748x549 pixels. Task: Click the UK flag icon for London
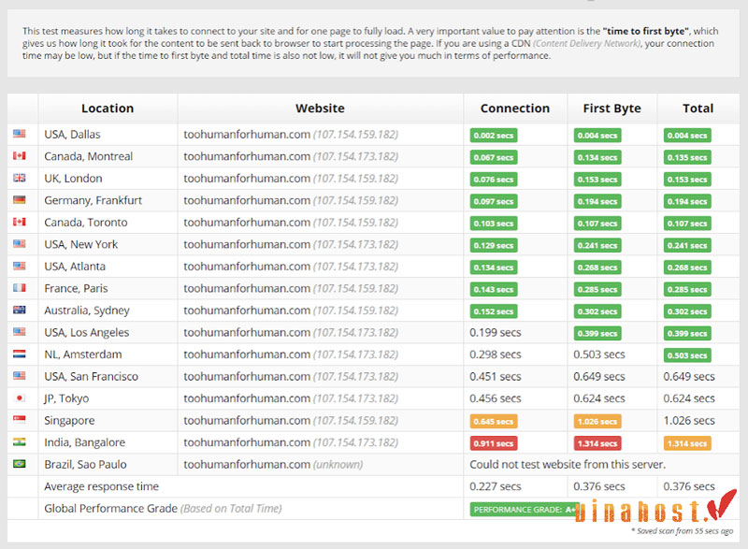point(19,179)
